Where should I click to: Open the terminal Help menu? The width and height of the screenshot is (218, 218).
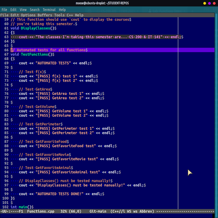pyautogui.click(x=62, y=10)
